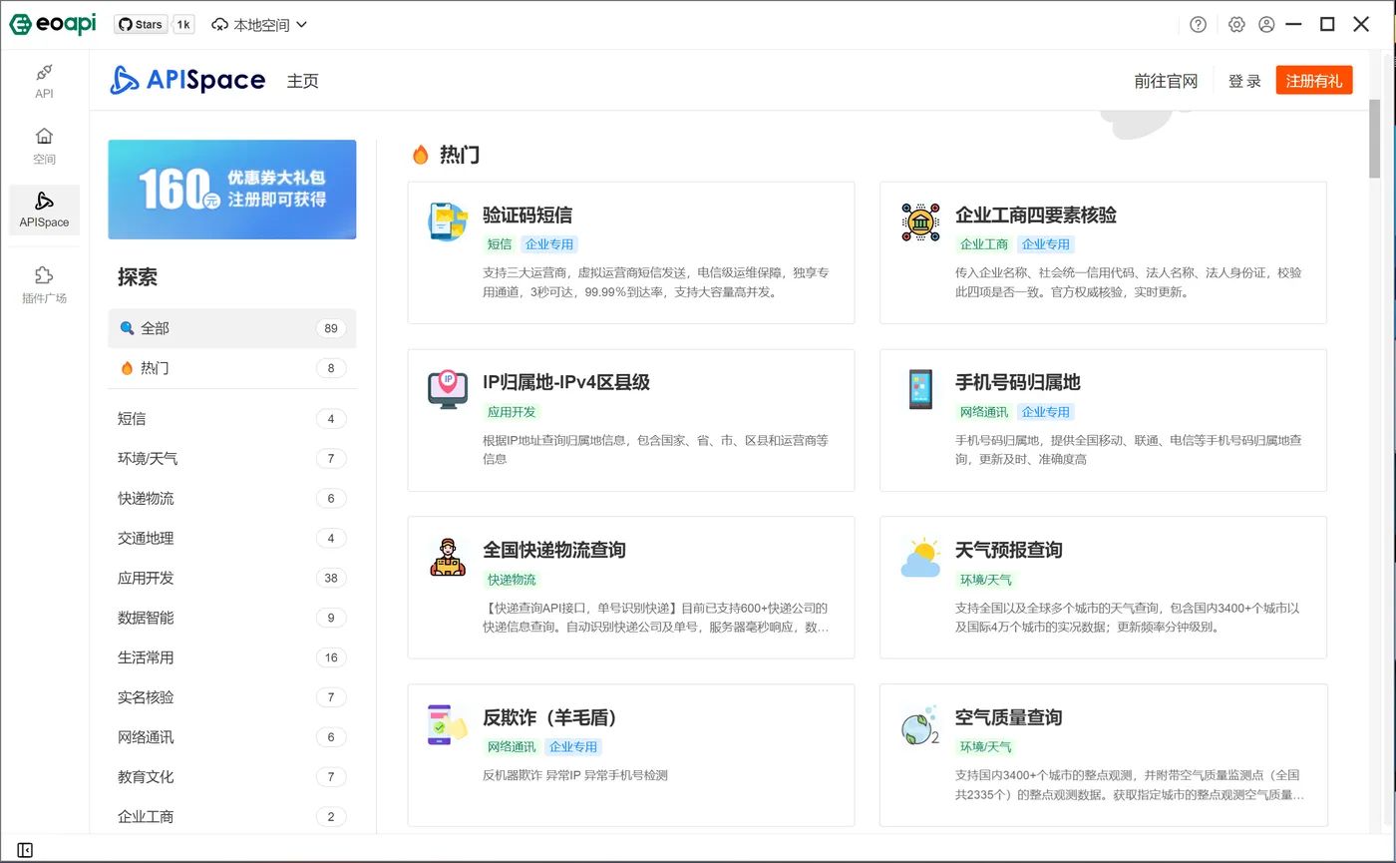Viewport: 1396px width, 863px height.
Task: Select the 交通地理 category
Action: click(x=232, y=538)
